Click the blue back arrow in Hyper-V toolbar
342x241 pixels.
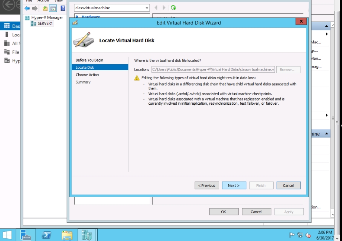pyautogui.click(x=27, y=9)
